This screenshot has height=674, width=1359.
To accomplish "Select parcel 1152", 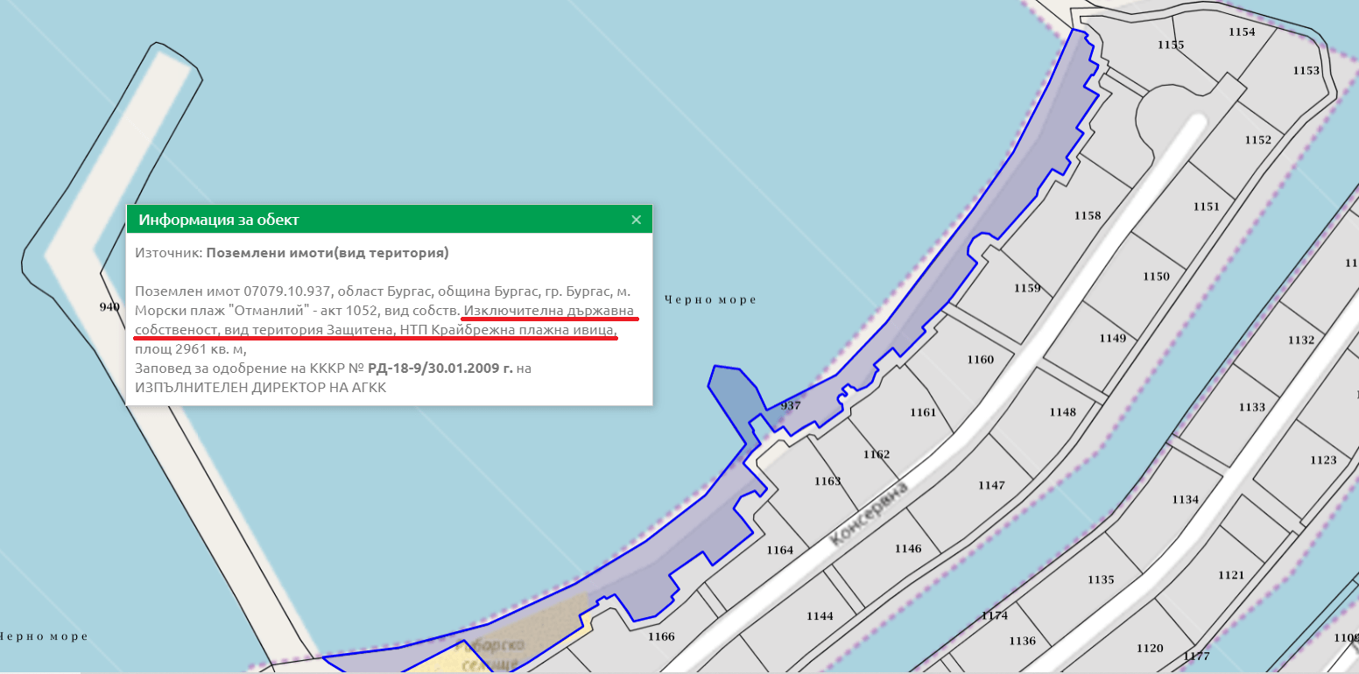I will 1257,140.
